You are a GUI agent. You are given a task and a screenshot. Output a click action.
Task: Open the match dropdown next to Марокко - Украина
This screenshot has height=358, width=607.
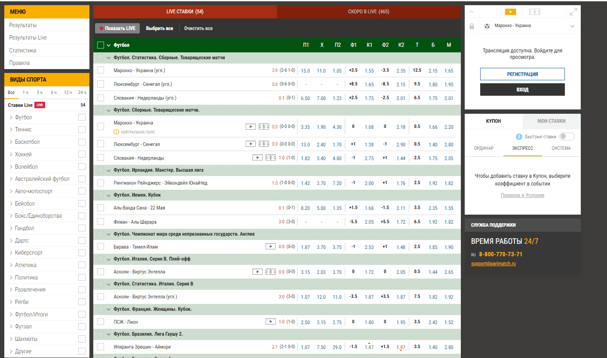pyautogui.click(x=572, y=26)
